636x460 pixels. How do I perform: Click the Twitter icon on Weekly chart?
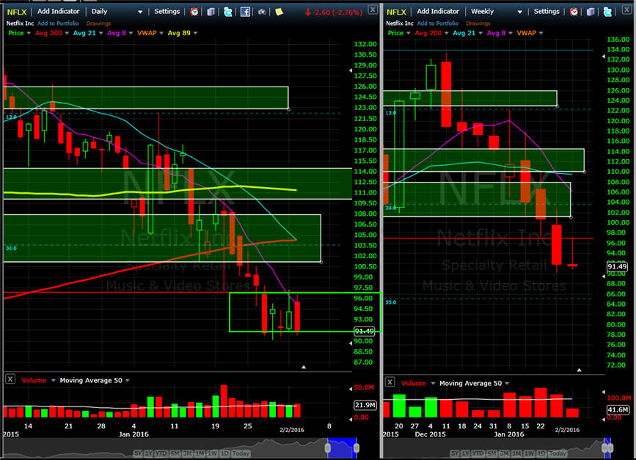point(608,12)
